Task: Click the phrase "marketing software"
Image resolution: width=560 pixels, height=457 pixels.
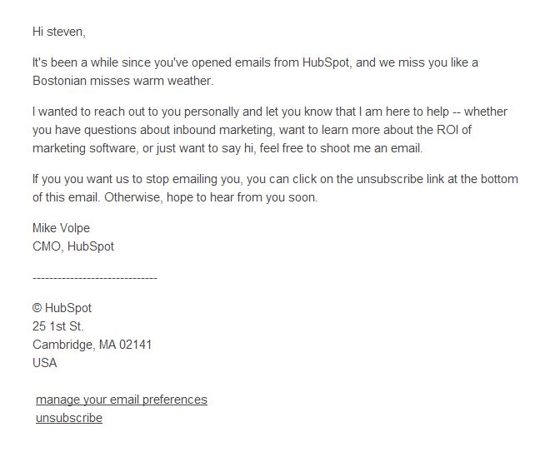Action: point(84,148)
